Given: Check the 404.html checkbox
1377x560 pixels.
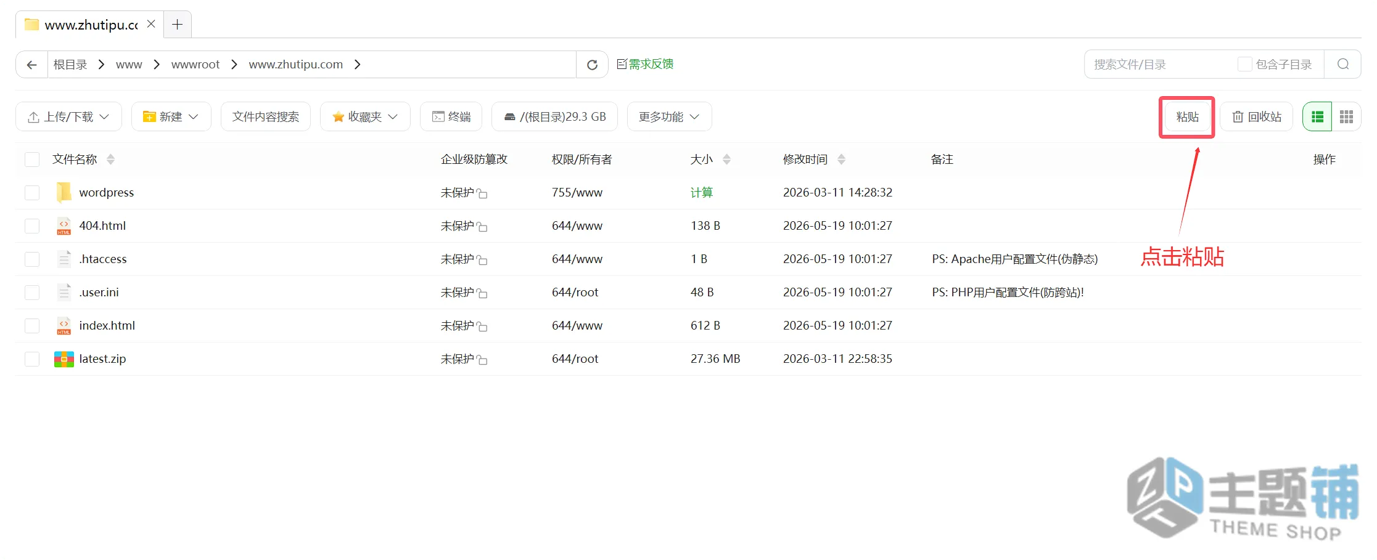Looking at the screenshot, I should coord(32,226).
